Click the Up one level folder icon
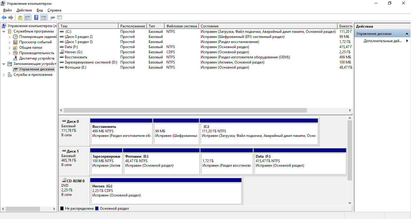This screenshot has width=411, height=219. pos(20,18)
